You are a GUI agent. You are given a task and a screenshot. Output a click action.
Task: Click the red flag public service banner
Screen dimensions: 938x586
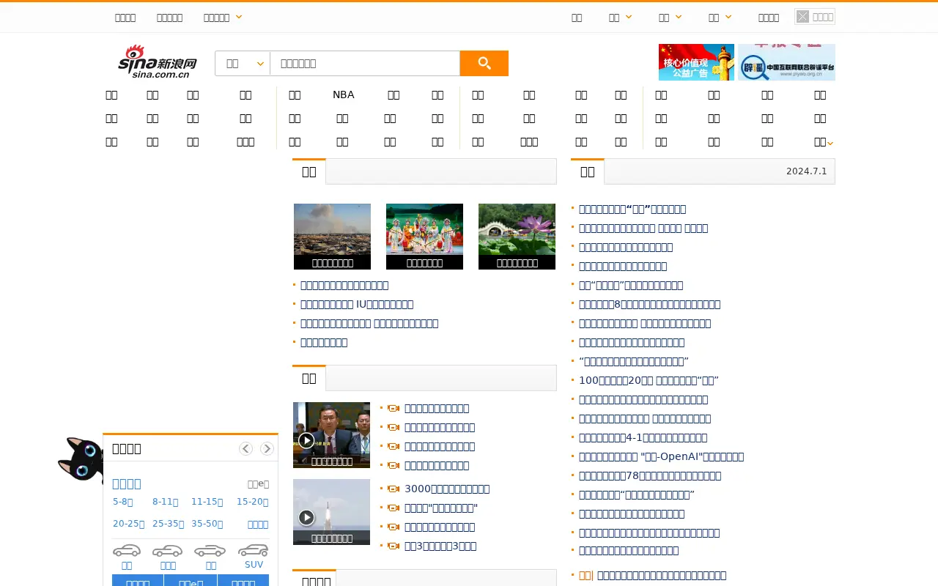pos(696,62)
